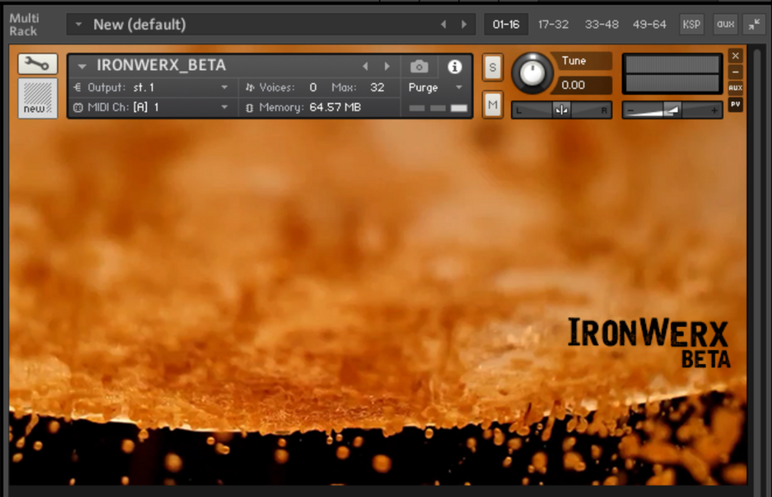This screenshot has width=772, height=497.
Task: Click the Max voices value 32
Action: point(376,88)
